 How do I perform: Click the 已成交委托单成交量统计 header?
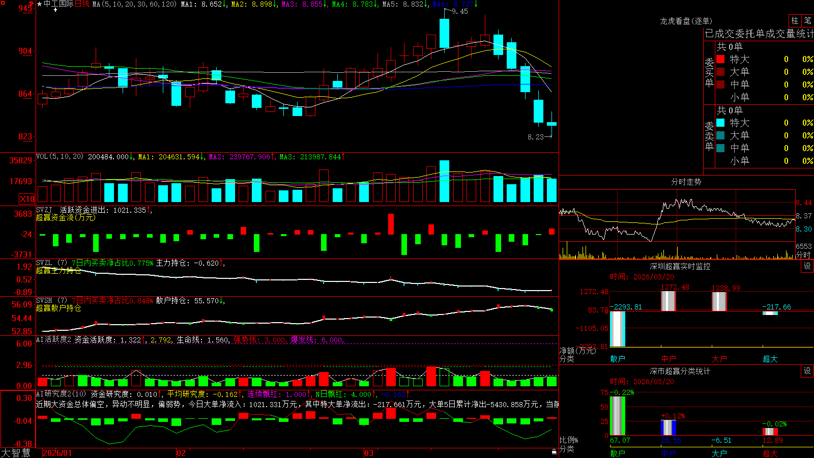(759, 34)
